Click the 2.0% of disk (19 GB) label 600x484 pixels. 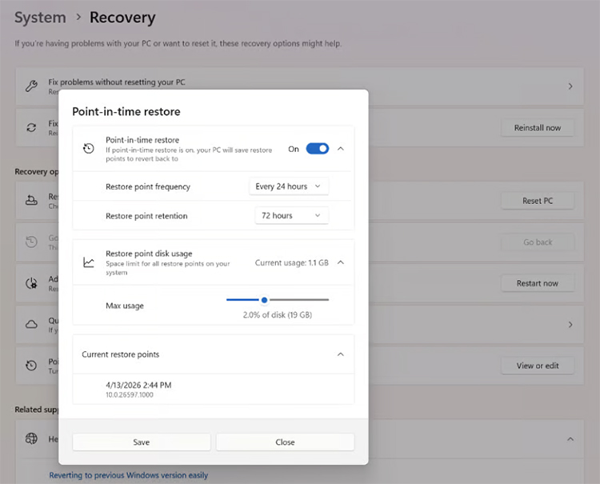click(278, 315)
